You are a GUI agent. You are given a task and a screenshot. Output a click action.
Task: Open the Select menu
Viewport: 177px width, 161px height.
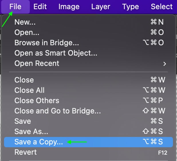click(x=162, y=7)
